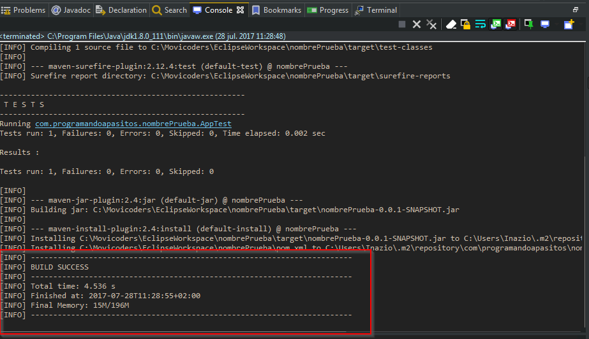Click the 'Surefire report directory' line
The image size is (589, 339).
click(225, 76)
